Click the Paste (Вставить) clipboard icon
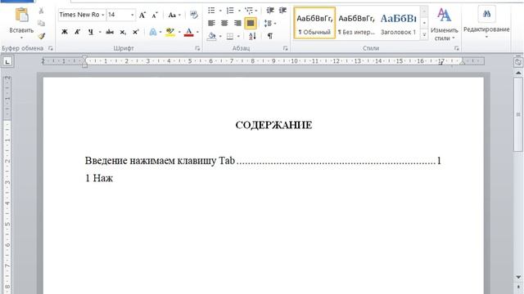524x294 pixels. point(21,16)
